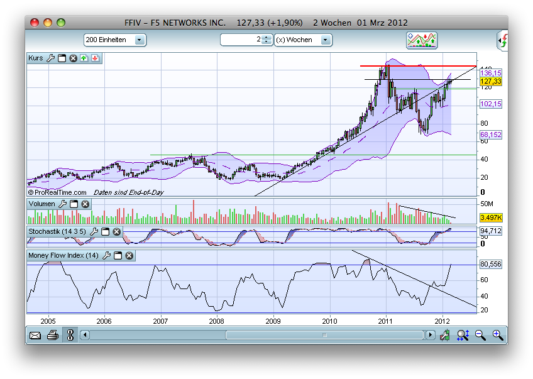Print the chart with printer icon
The height and width of the screenshot is (379, 533).
pos(53,336)
